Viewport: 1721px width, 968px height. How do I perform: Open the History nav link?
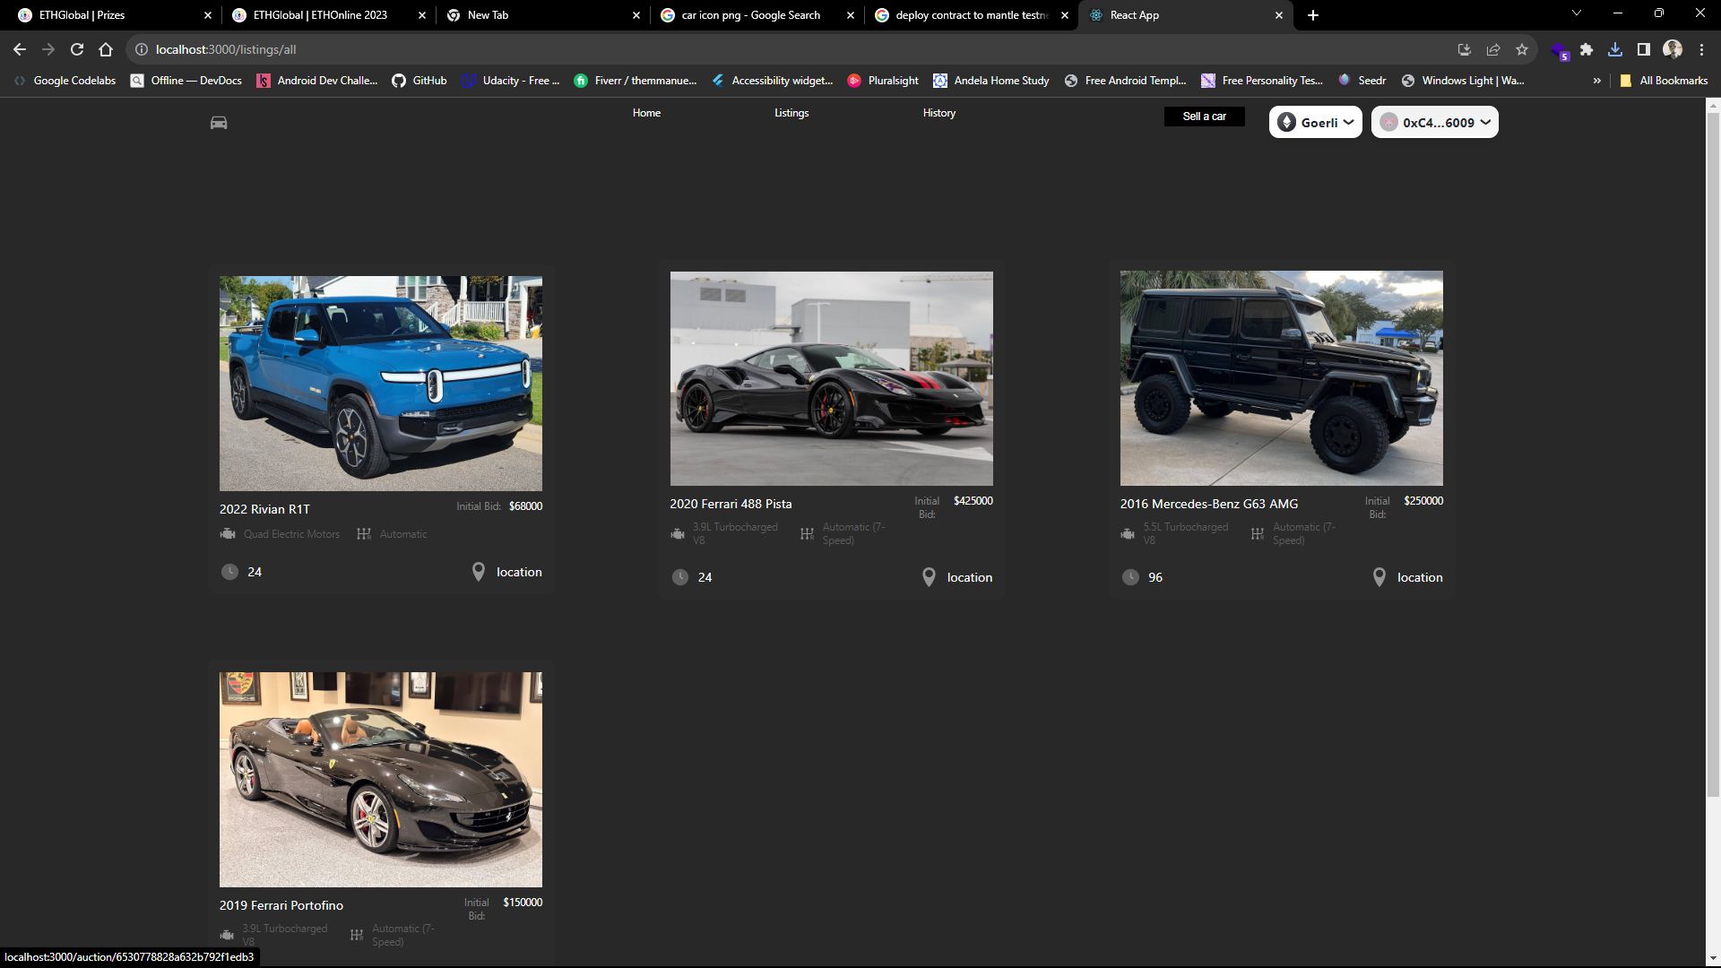939,113
